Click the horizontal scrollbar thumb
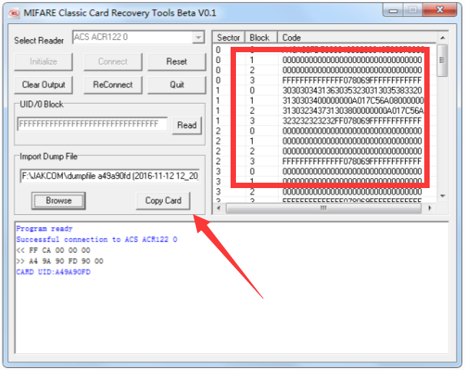 (x=324, y=208)
